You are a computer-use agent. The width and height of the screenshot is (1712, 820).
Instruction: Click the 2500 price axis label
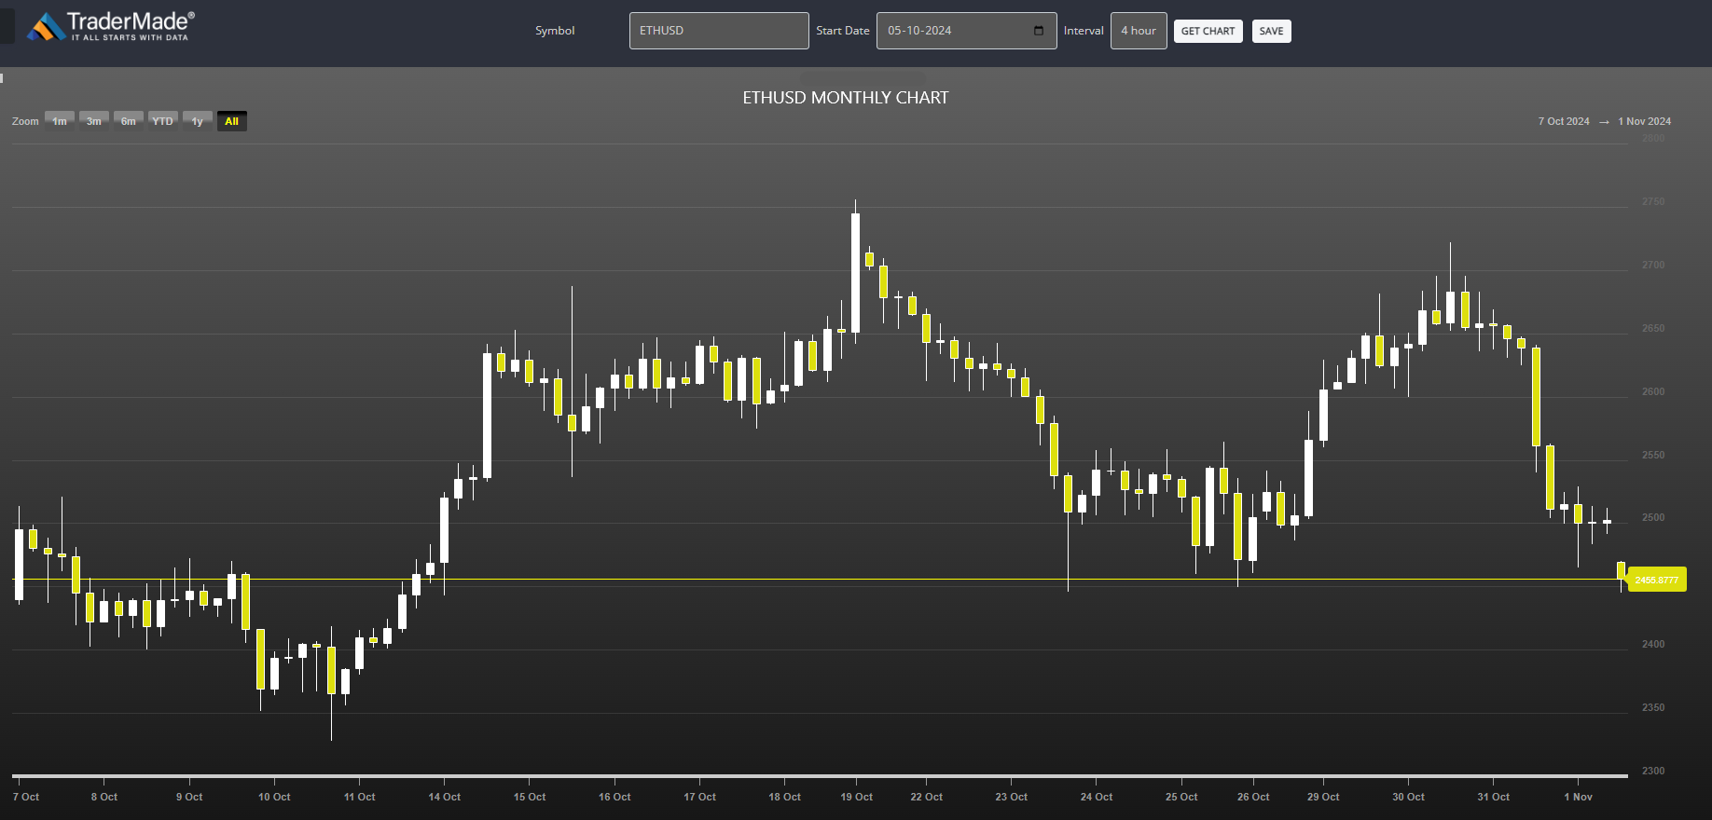1653,517
